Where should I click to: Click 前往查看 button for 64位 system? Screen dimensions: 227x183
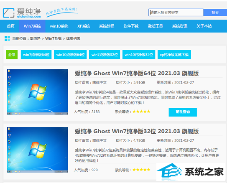pyautogui.click(x=183, y=112)
